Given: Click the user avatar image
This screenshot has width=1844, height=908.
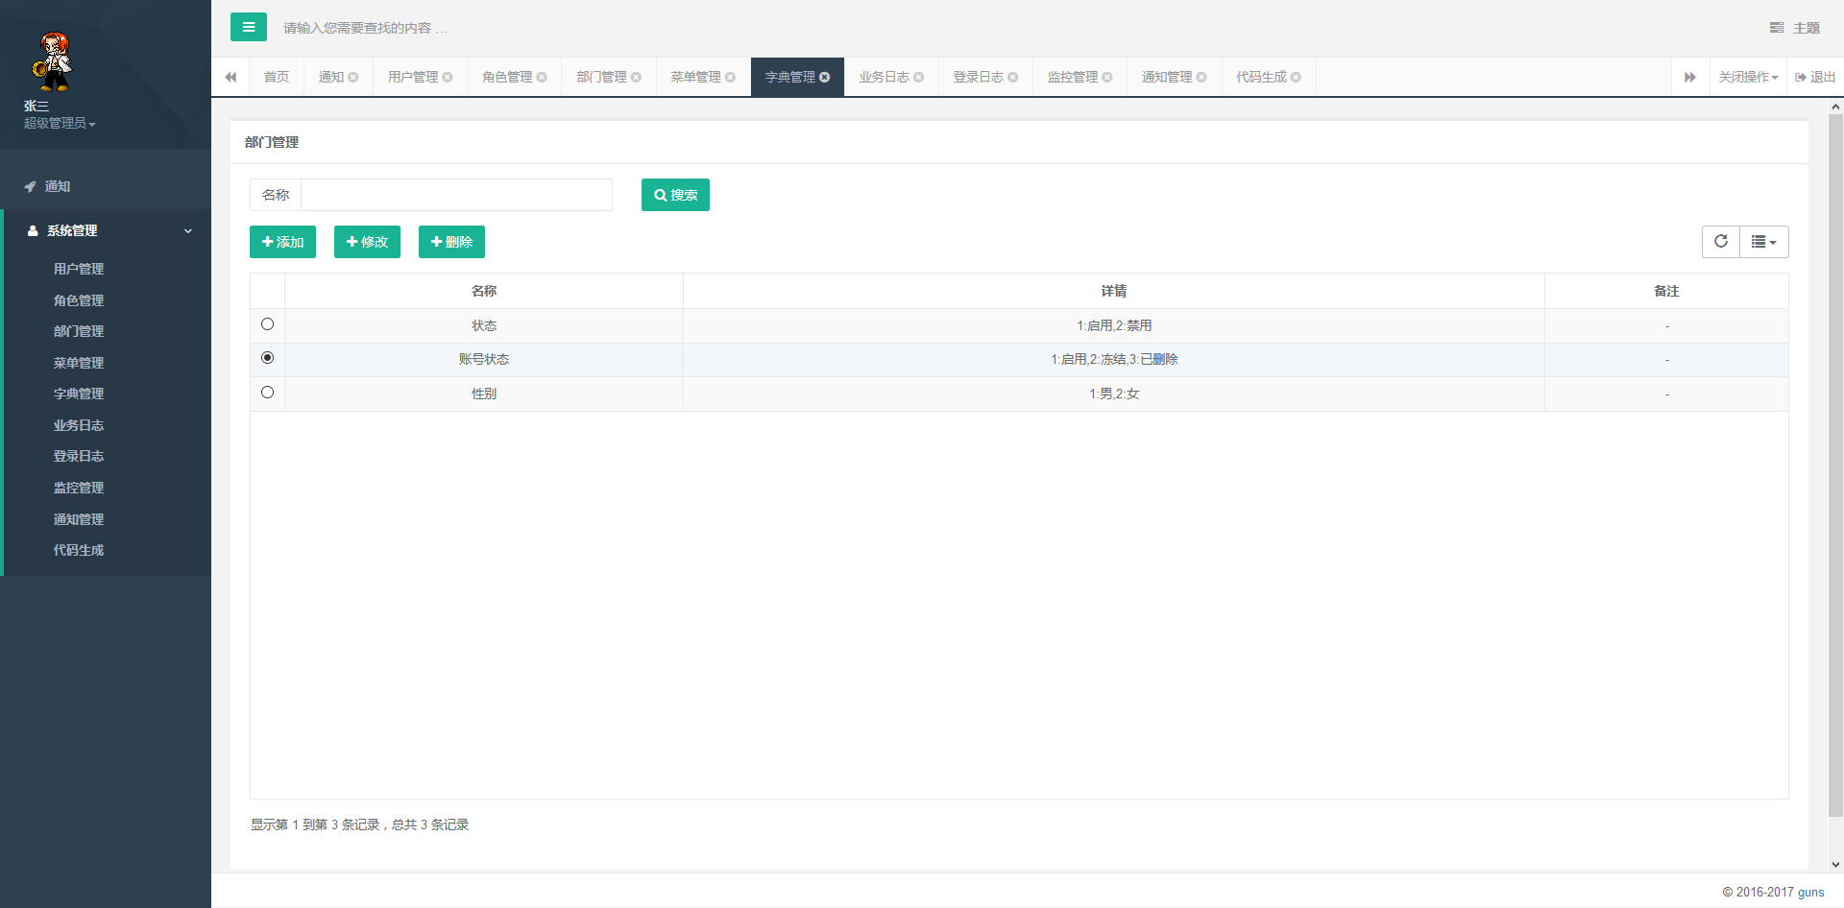Looking at the screenshot, I should coord(53,61).
